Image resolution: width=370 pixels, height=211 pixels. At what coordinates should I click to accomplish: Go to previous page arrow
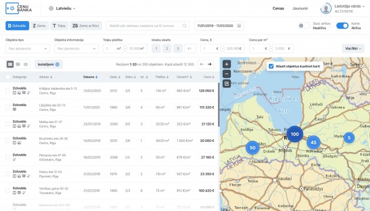tap(202, 64)
